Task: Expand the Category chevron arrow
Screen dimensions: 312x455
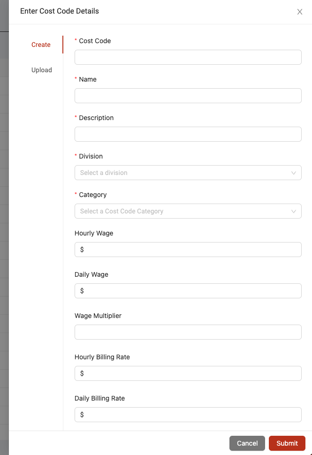Action: click(293, 211)
